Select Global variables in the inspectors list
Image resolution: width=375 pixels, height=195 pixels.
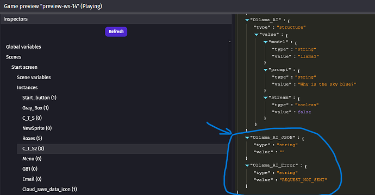pos(23,47)
